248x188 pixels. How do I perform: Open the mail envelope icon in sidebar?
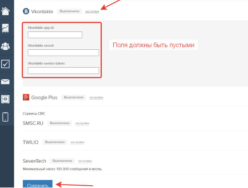click(x=5, y=82)
